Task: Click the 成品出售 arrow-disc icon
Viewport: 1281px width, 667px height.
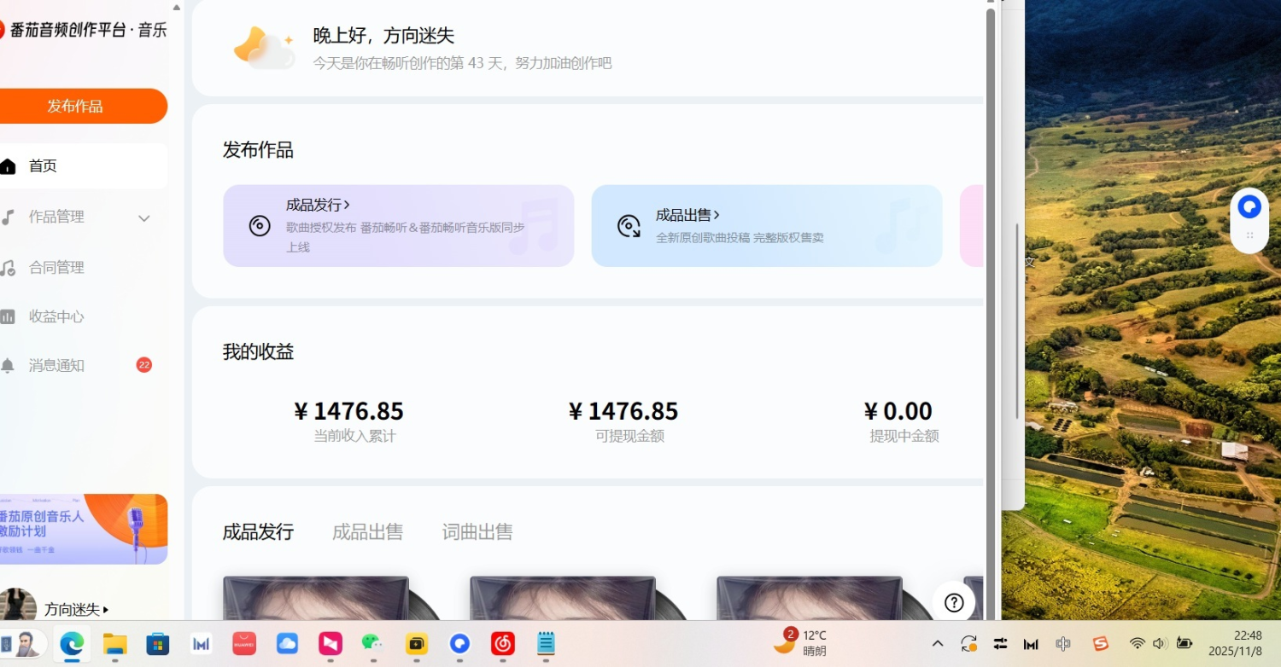Action: (x=627, y=225)
